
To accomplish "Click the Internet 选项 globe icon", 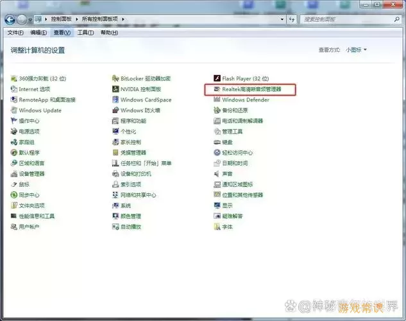I will click(x=13, y=89).
